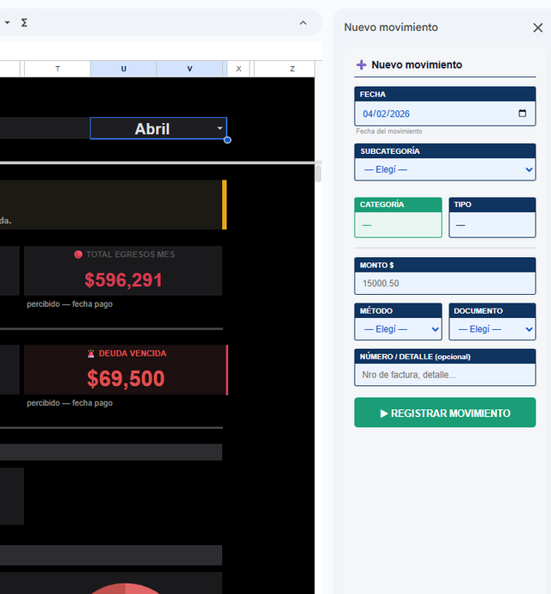Click into the Monto $ amount field
Viewport: 551px width, 594px height.
[x=444, y=283]
